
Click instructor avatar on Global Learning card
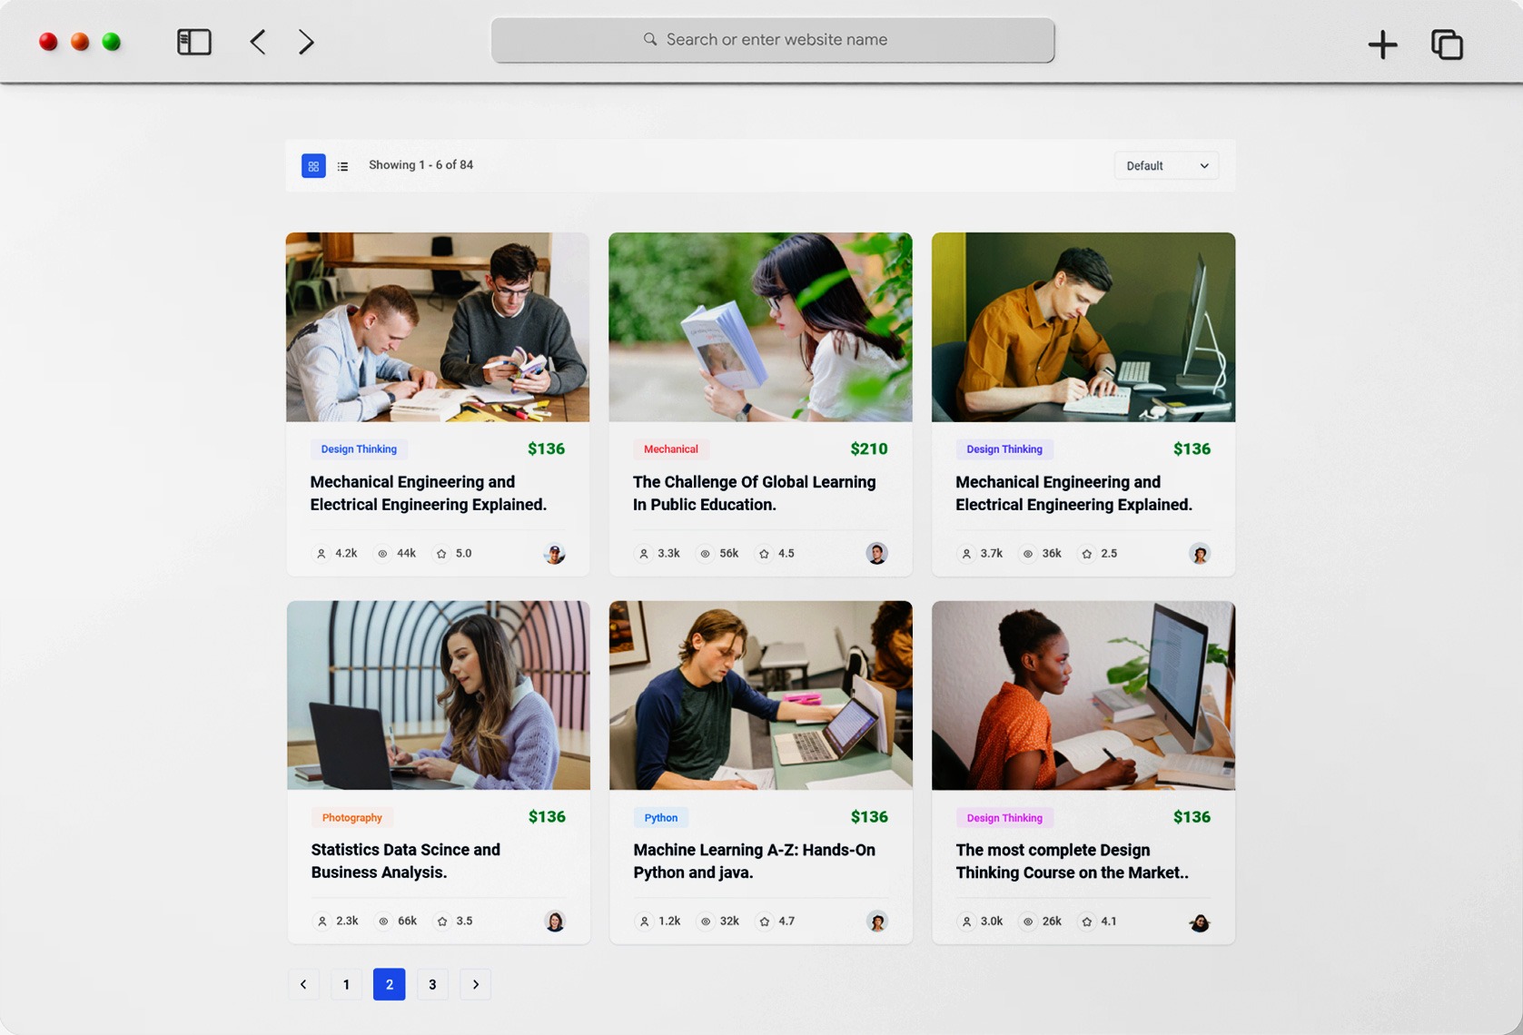(876, 554)
